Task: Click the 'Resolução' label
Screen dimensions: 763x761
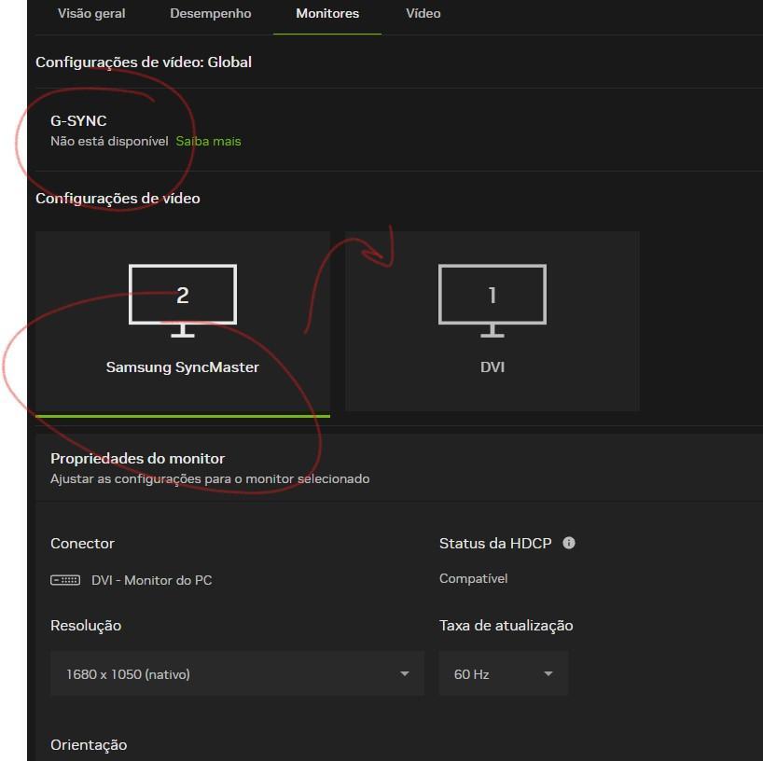Action: coord(86,625)
